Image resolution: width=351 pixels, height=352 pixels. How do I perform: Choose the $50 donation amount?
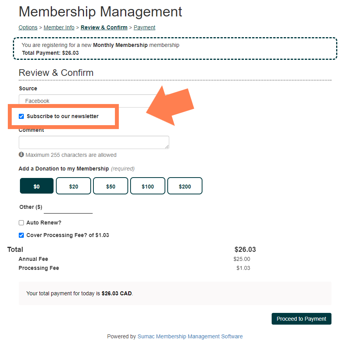(x=111, y=186)
